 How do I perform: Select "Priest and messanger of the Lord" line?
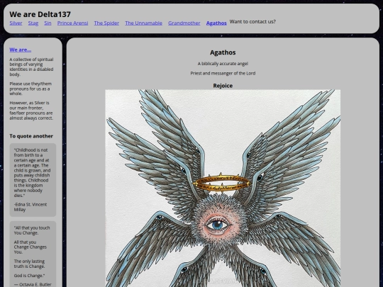tap(223, 73)
